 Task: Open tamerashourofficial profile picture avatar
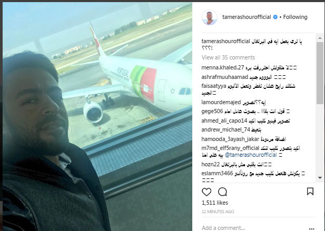pos(210,17)
